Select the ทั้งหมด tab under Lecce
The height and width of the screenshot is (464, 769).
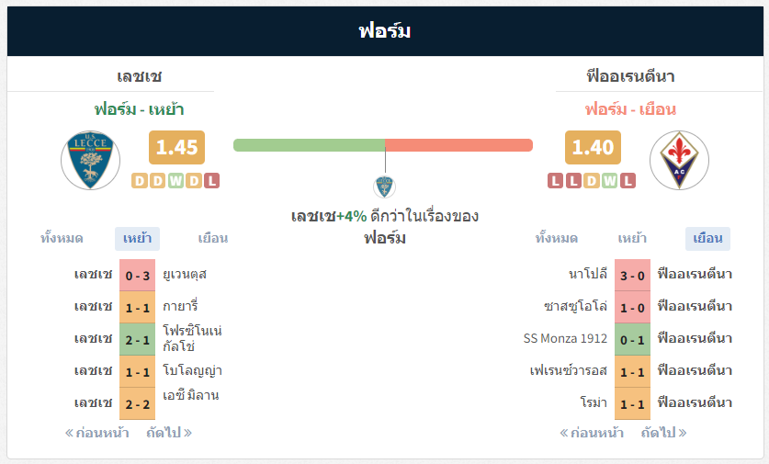(x=62, y=239)
